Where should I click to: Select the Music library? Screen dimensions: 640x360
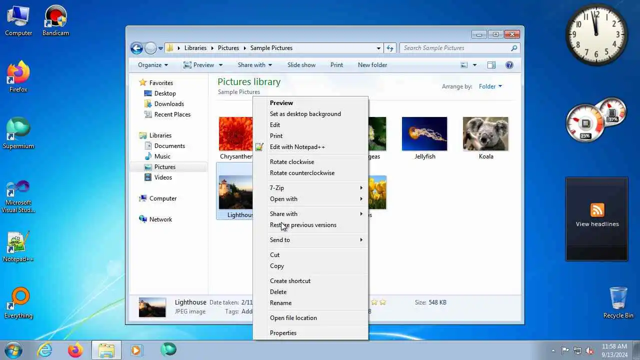tap(162, 156)
